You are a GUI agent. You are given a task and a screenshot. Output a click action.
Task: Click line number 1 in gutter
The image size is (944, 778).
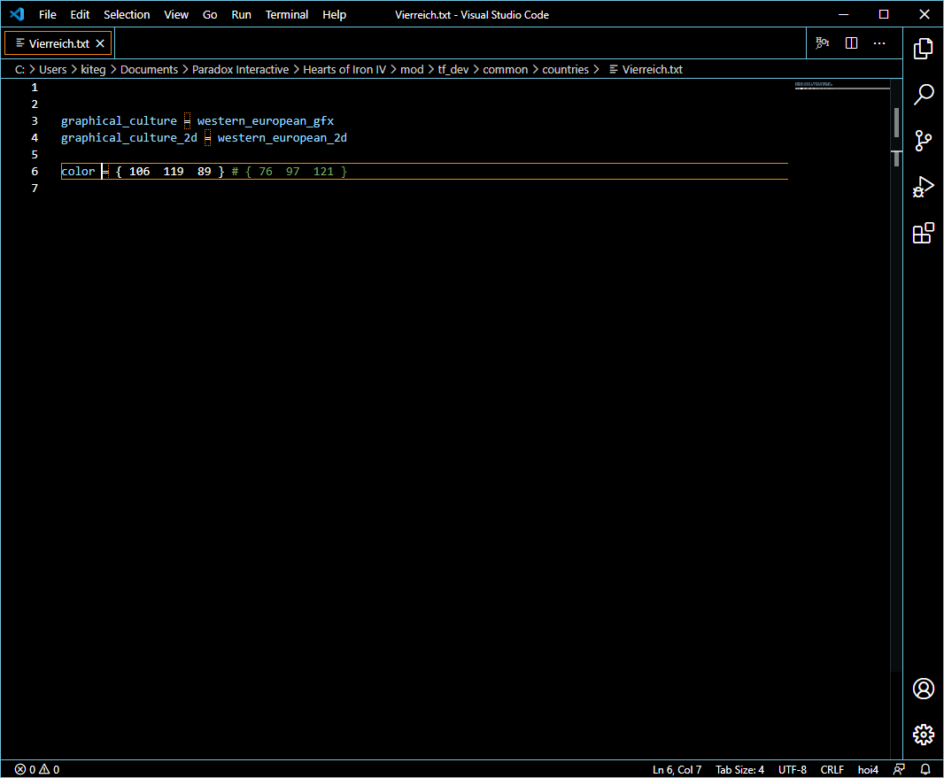35,88
